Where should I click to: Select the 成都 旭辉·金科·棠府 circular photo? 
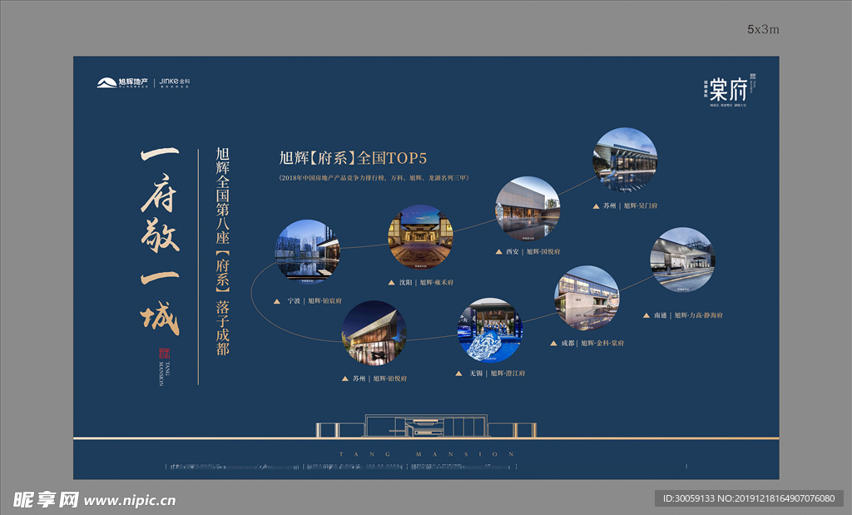(587, 298)
